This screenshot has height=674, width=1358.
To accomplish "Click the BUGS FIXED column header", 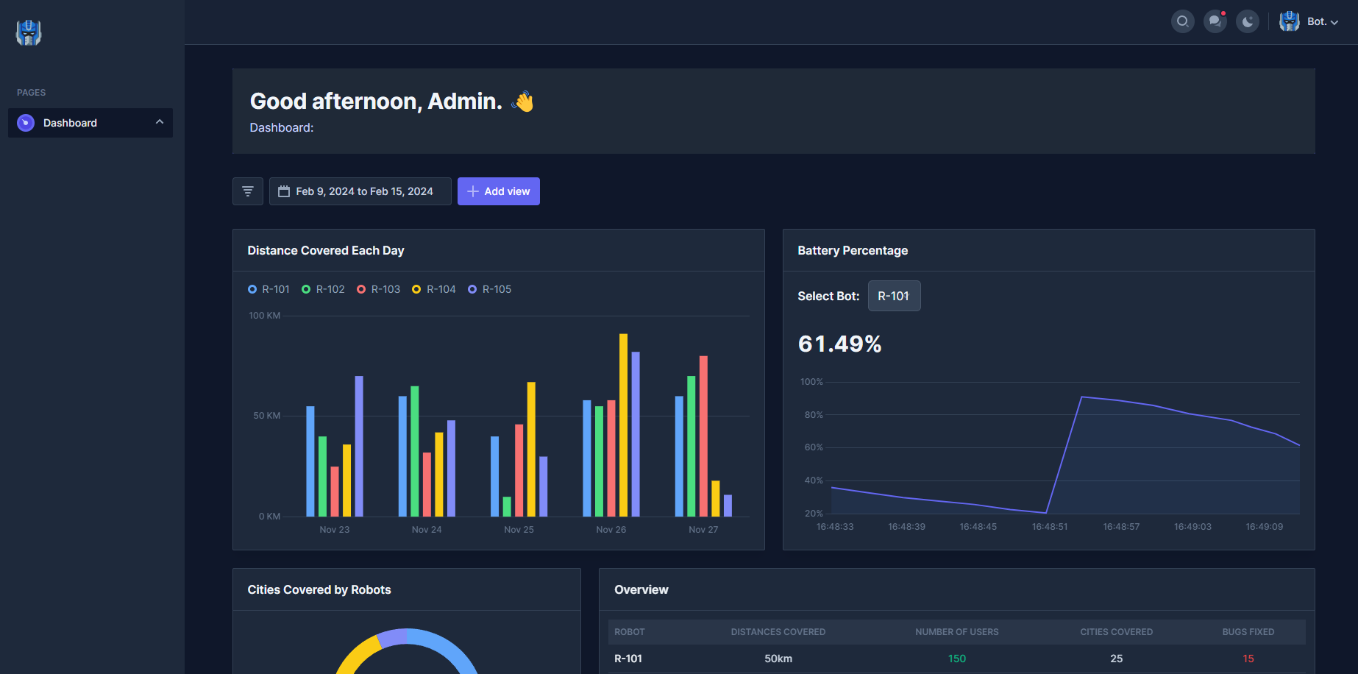I will point(1248,632).
